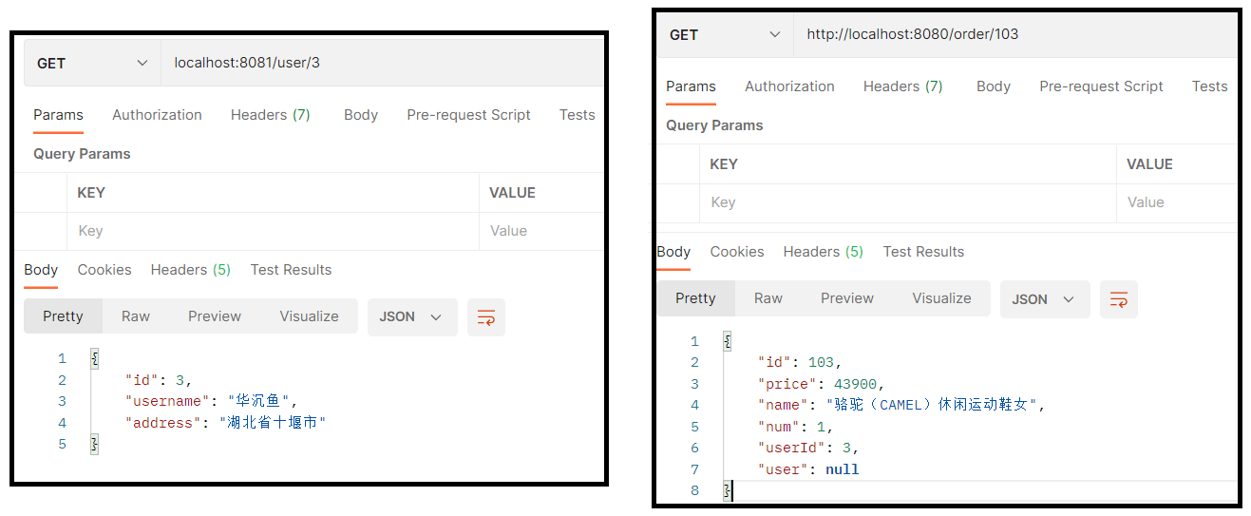Click "price" key in right response
The width and height of the screenshot is (1251, 516).
pos(789,384)
